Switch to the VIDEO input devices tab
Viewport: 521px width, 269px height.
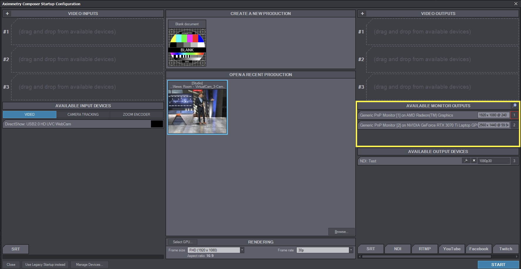(30, 115)
